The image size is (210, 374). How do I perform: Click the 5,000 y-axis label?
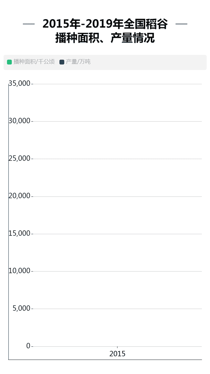point(21,308)
